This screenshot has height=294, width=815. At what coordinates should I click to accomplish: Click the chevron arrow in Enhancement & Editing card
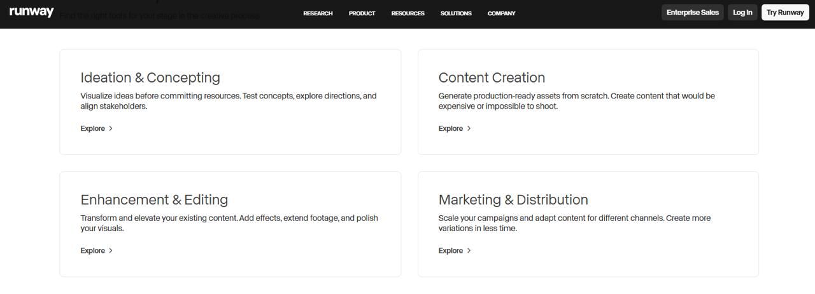[x=111, y=250]
